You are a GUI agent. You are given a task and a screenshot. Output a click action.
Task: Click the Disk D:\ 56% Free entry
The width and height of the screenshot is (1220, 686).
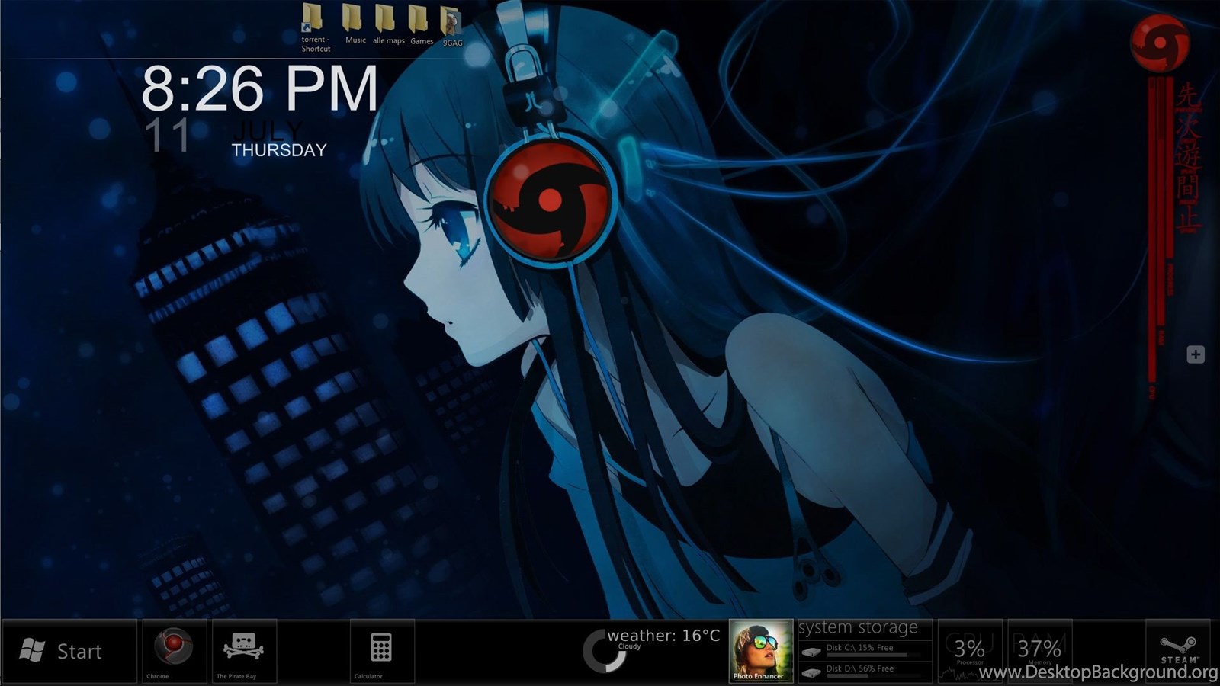click(865, 671)
